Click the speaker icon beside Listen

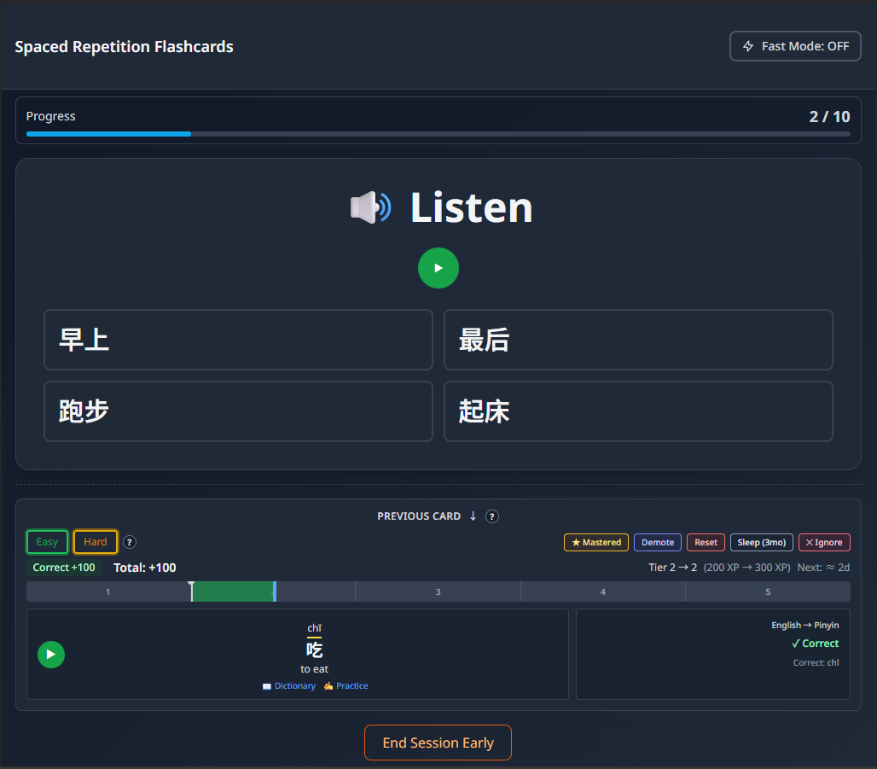[370, 207]
